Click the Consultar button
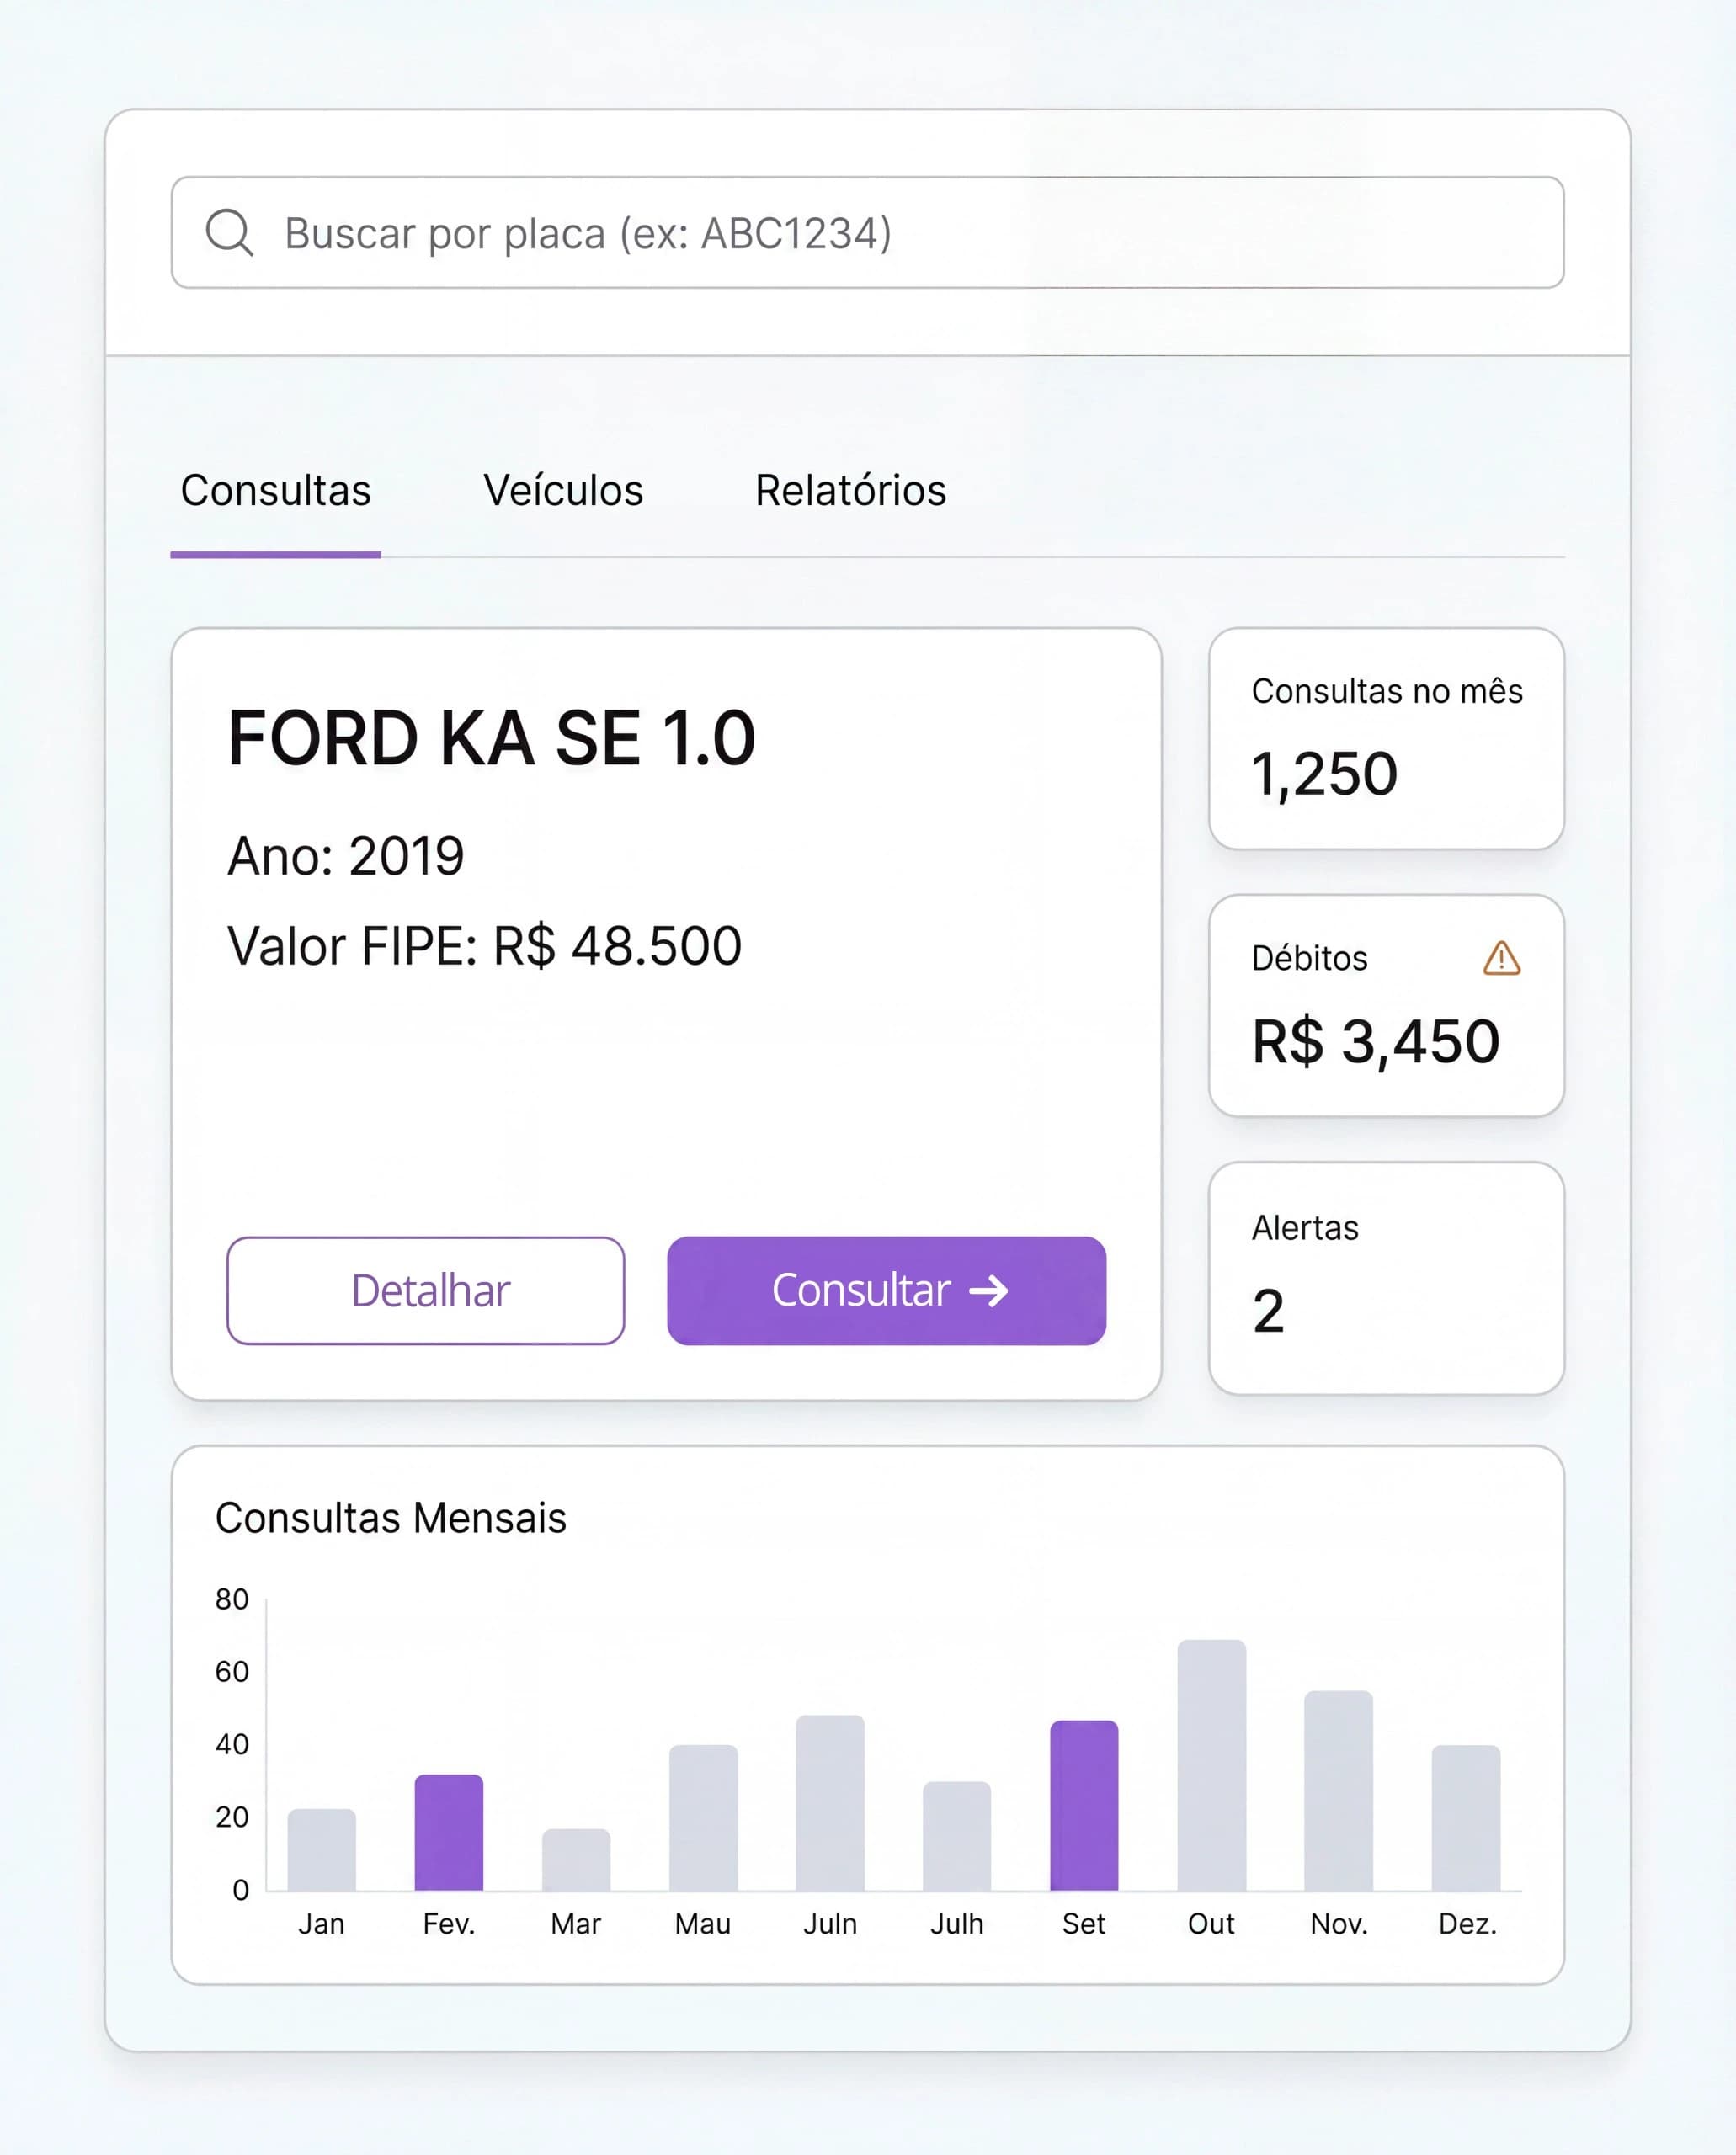 886,1290
